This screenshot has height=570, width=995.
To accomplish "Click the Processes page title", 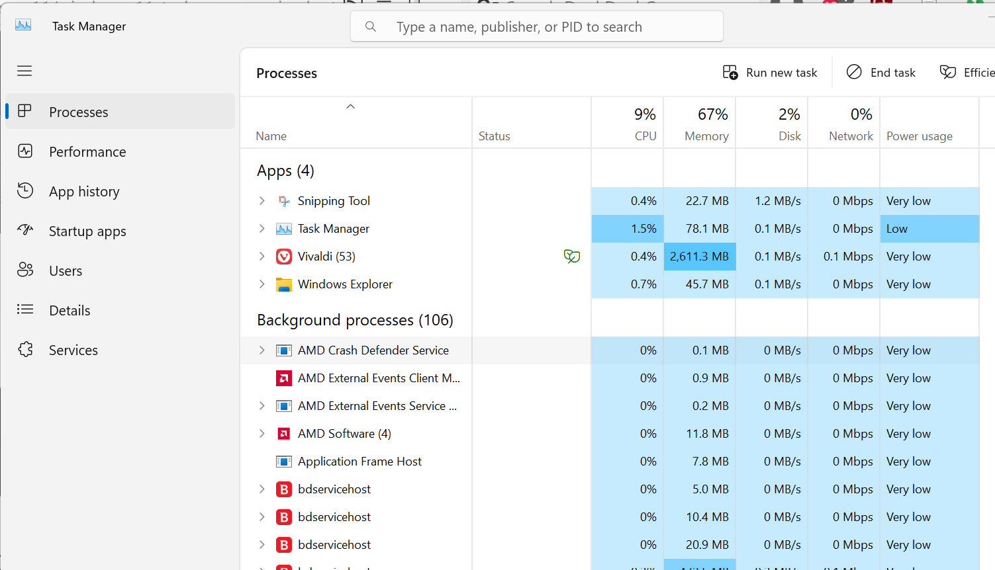I will click(x=287, y=73).
